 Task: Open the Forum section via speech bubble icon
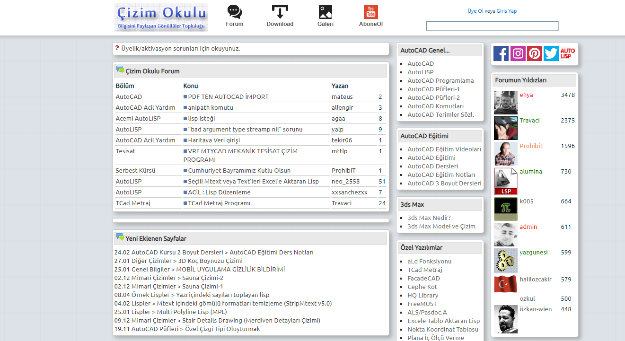tap(234, 11)
